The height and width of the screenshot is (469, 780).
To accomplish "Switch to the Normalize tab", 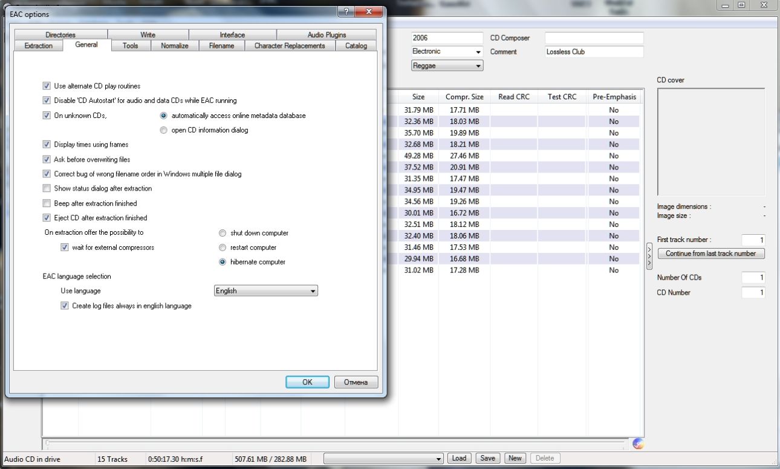I will click(174, 45).
